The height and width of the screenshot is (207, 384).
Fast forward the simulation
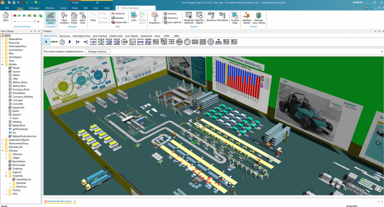[24, 16]
